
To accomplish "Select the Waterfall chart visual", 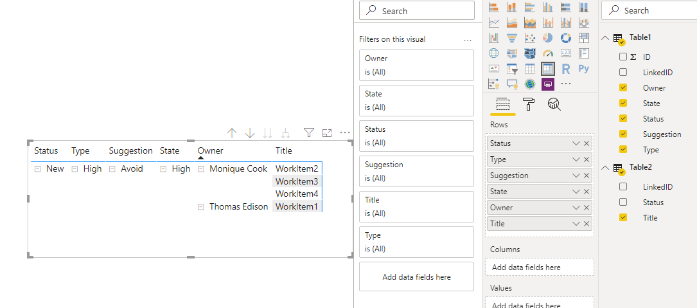I will point(494,38).
